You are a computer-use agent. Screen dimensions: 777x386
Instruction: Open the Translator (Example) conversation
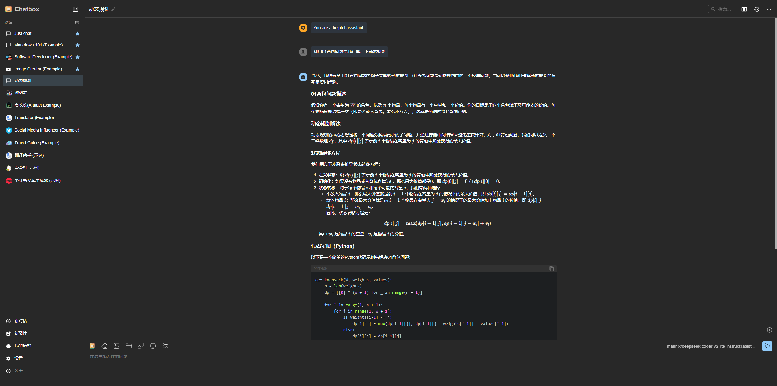pyautogui.click(x=34, y=118)
